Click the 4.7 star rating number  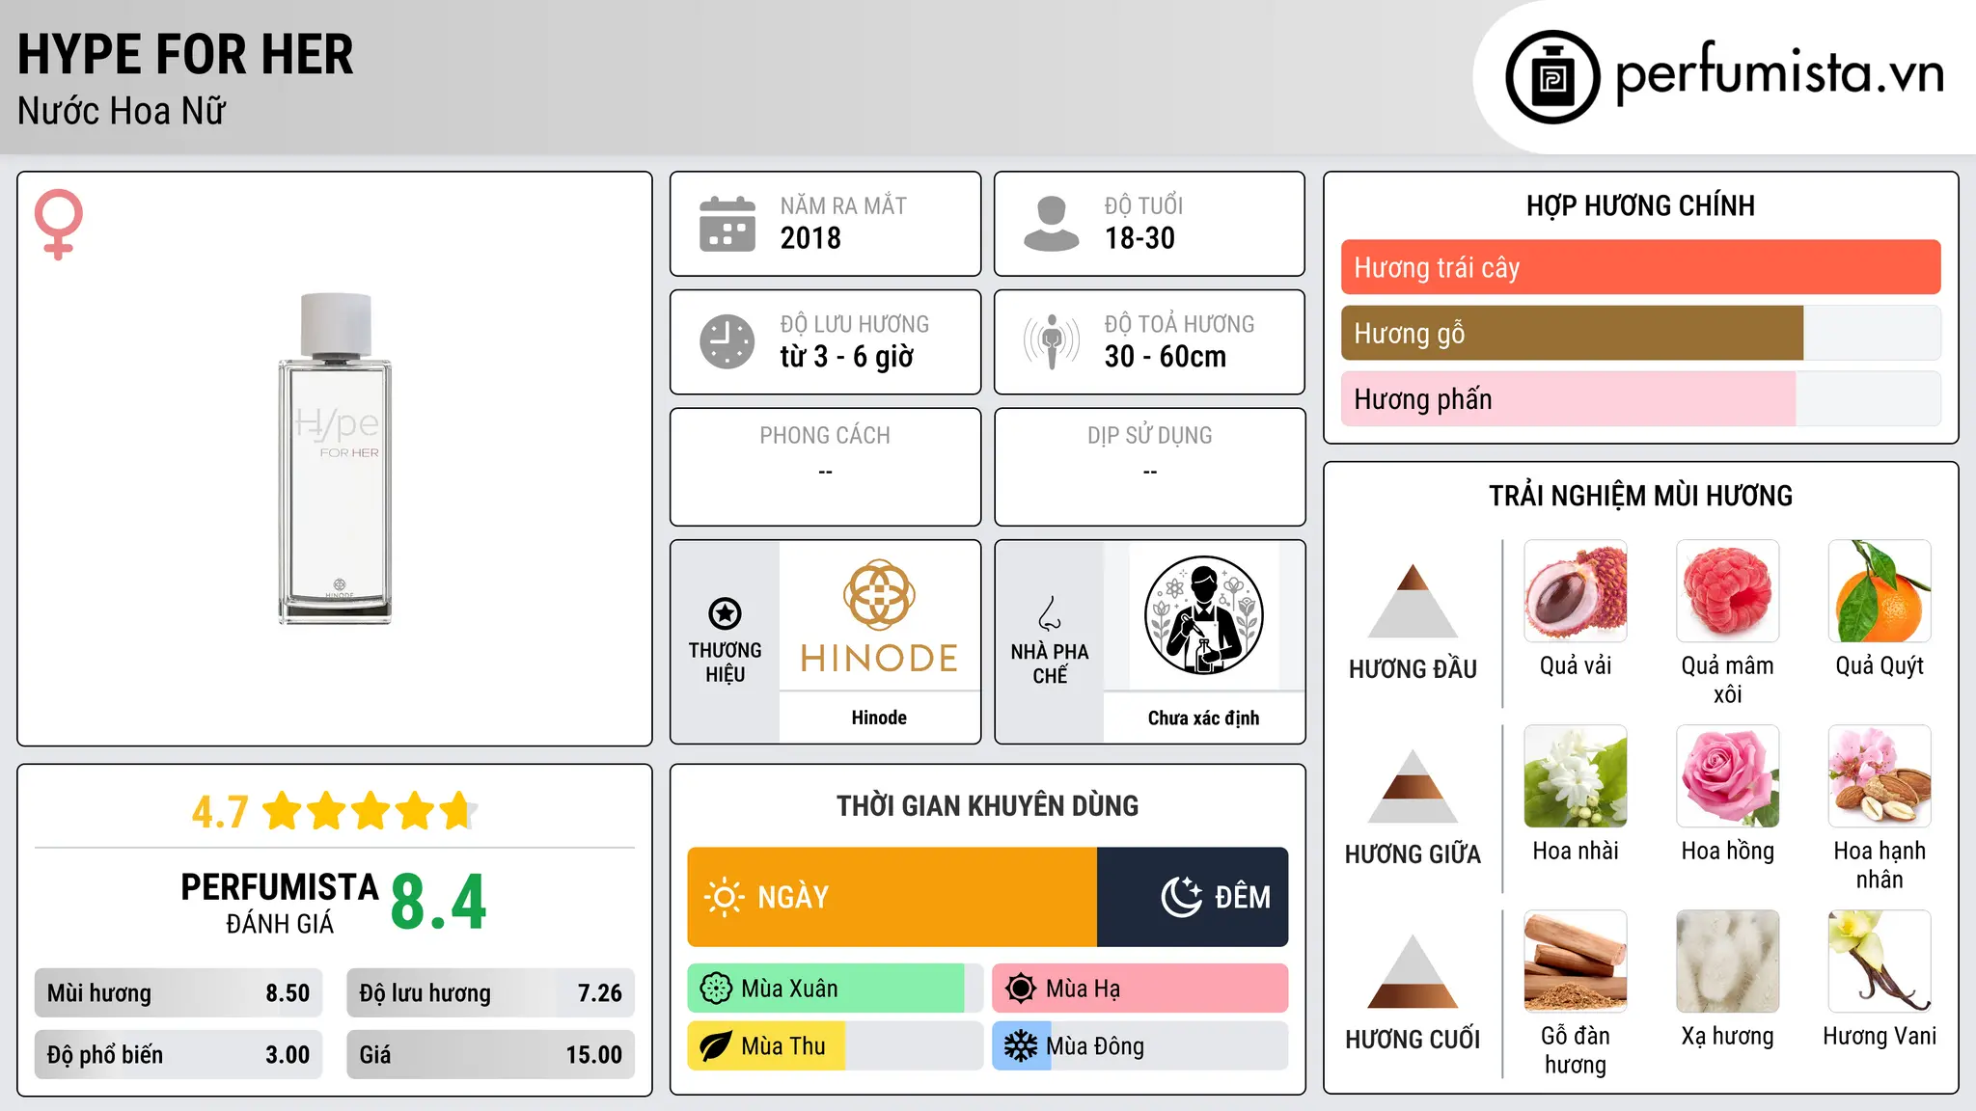(x=220, y=812)
